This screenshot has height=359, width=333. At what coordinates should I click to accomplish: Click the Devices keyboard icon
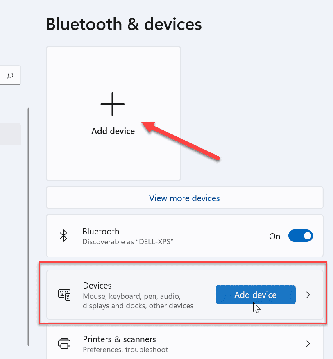(65, 295)
